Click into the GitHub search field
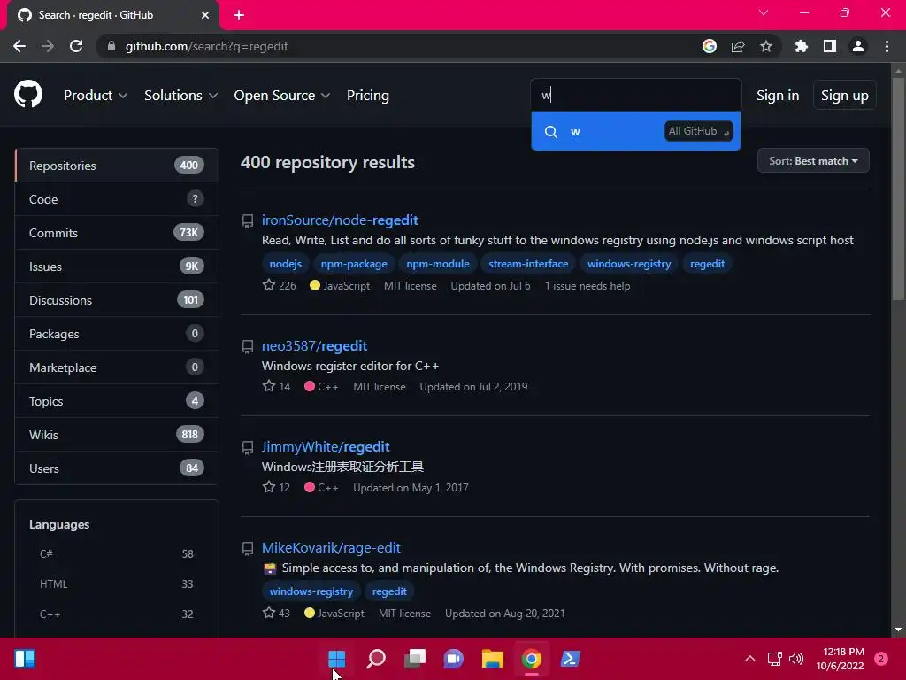 pyautogui.click(x=635, y=95)
